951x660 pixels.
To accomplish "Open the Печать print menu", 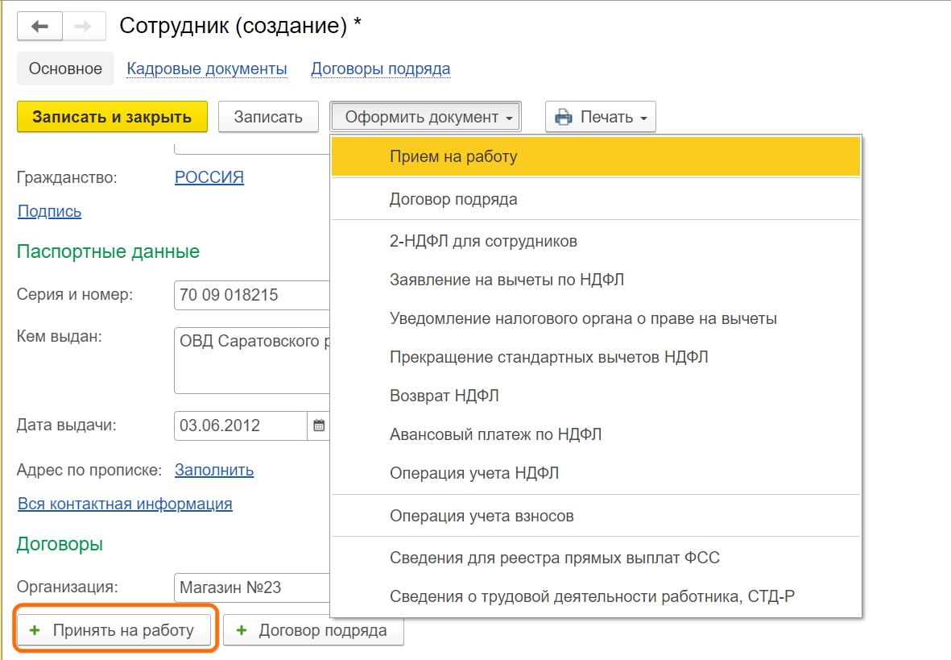I will (601, 117).
